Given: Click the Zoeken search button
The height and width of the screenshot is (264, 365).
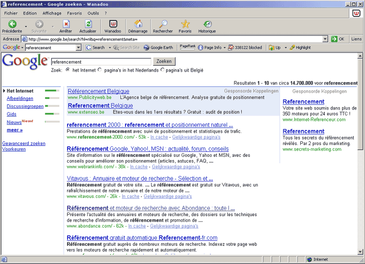Looking at the screenshot, I should click(164, 62).
